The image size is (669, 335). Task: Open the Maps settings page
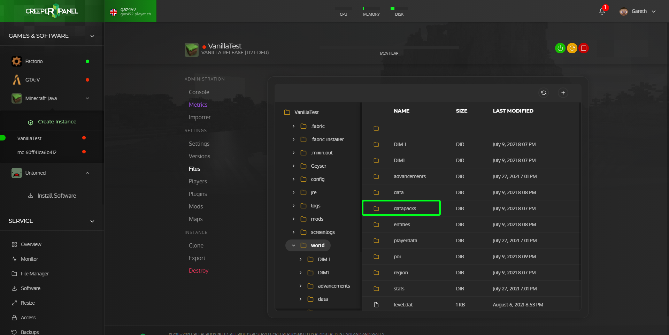click(195, 219)
